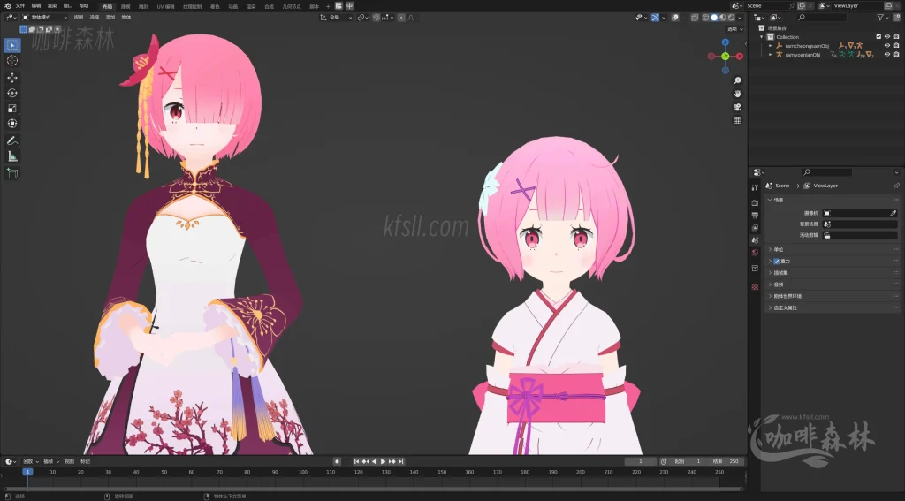The image size is (905, 501).
Task: Click the pan view hand icon
Action: point(737,94)
